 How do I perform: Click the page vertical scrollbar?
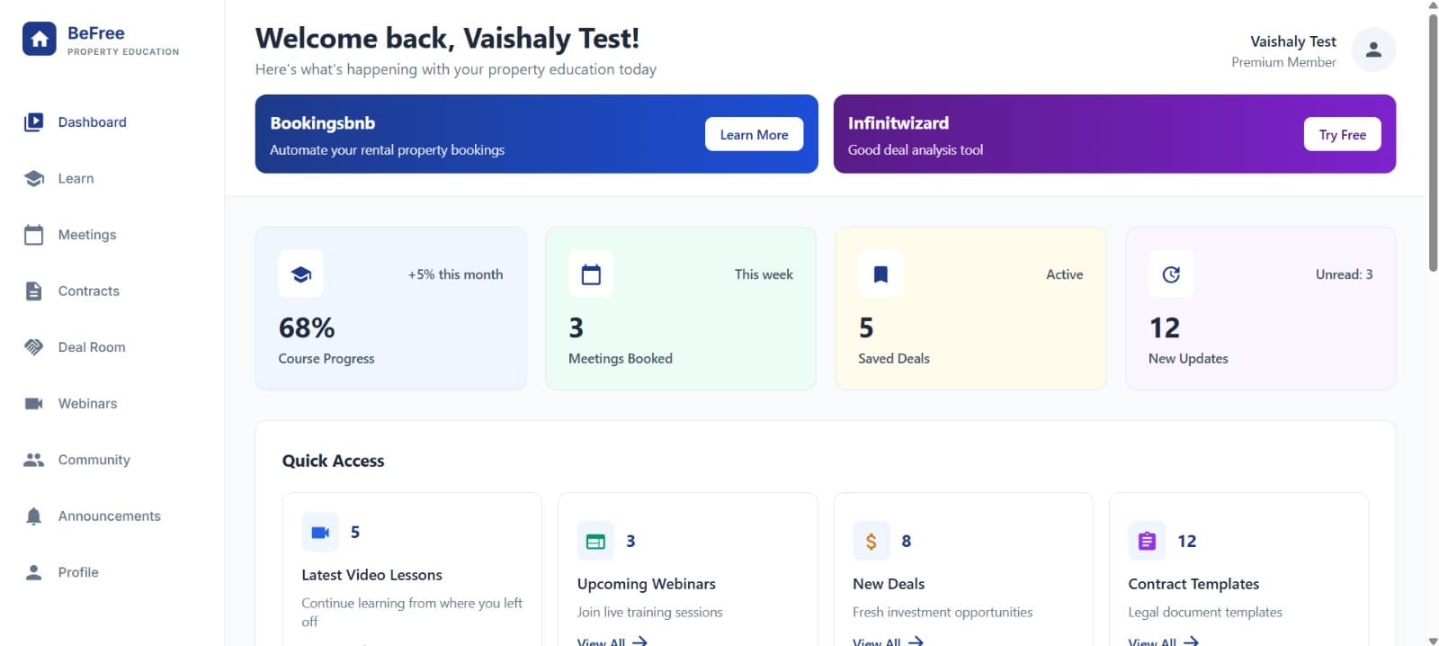tap(1433, 144)
